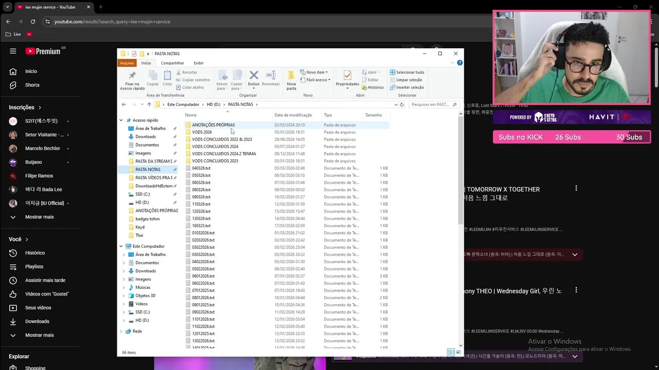This screenshot has height=370, width=659.
Task: Collapse the Este Computador tree node
Action: point(122,246)
